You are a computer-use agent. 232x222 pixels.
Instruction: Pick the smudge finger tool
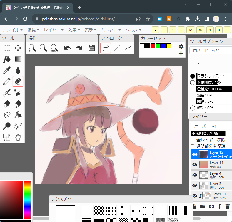pos(7,115)
